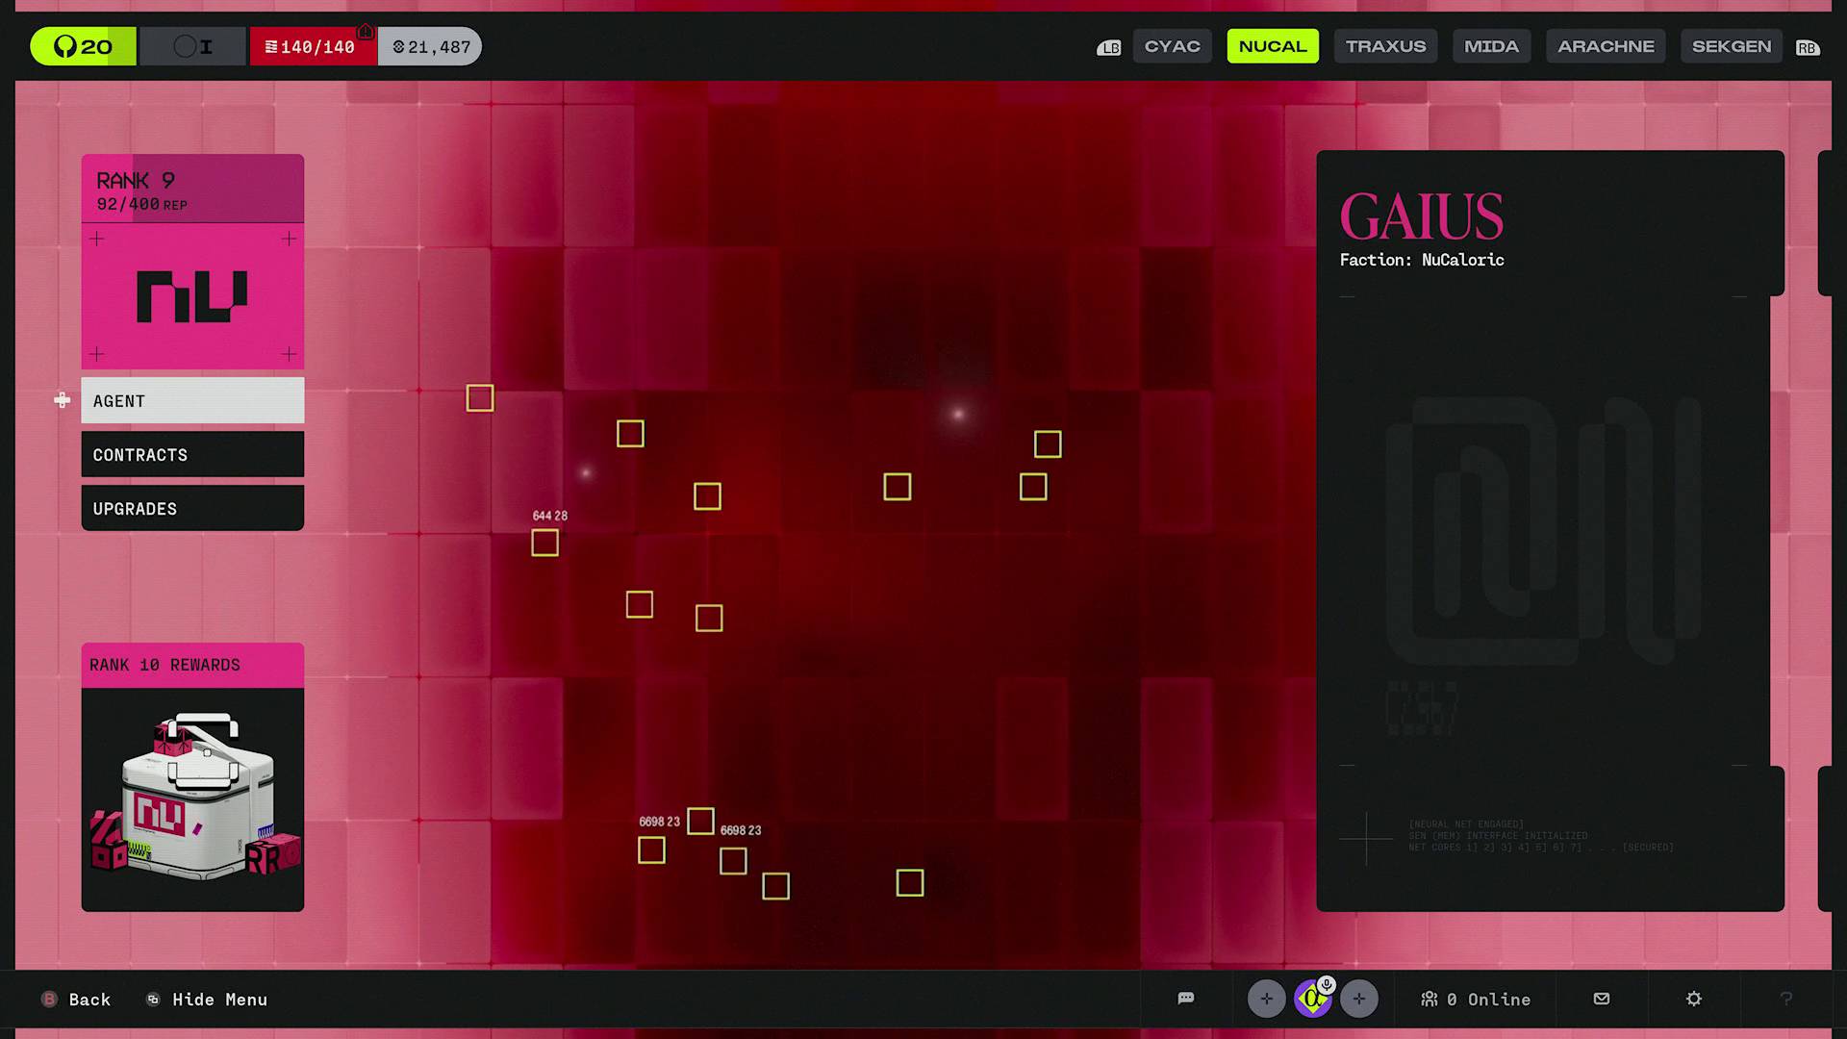Click the Rank 10 Rewards crate thumbnail
The width and height of the screenshot is (1847, 1039).
click(x=192, y=798)
